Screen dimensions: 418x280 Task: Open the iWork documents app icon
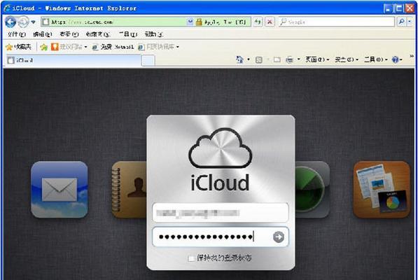click(382, 190)
